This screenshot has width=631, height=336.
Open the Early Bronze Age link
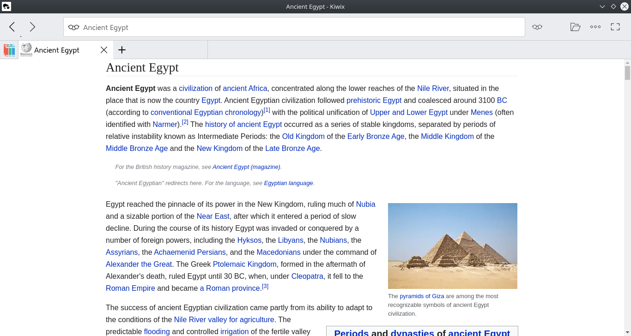pos(376,136)
